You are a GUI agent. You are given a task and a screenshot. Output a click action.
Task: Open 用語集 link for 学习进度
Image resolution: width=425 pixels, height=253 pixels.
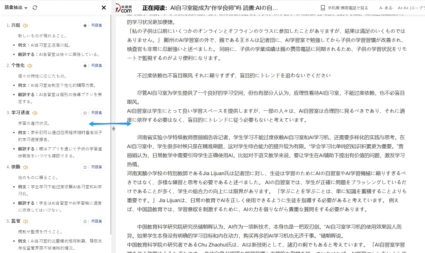coord(96,113)
